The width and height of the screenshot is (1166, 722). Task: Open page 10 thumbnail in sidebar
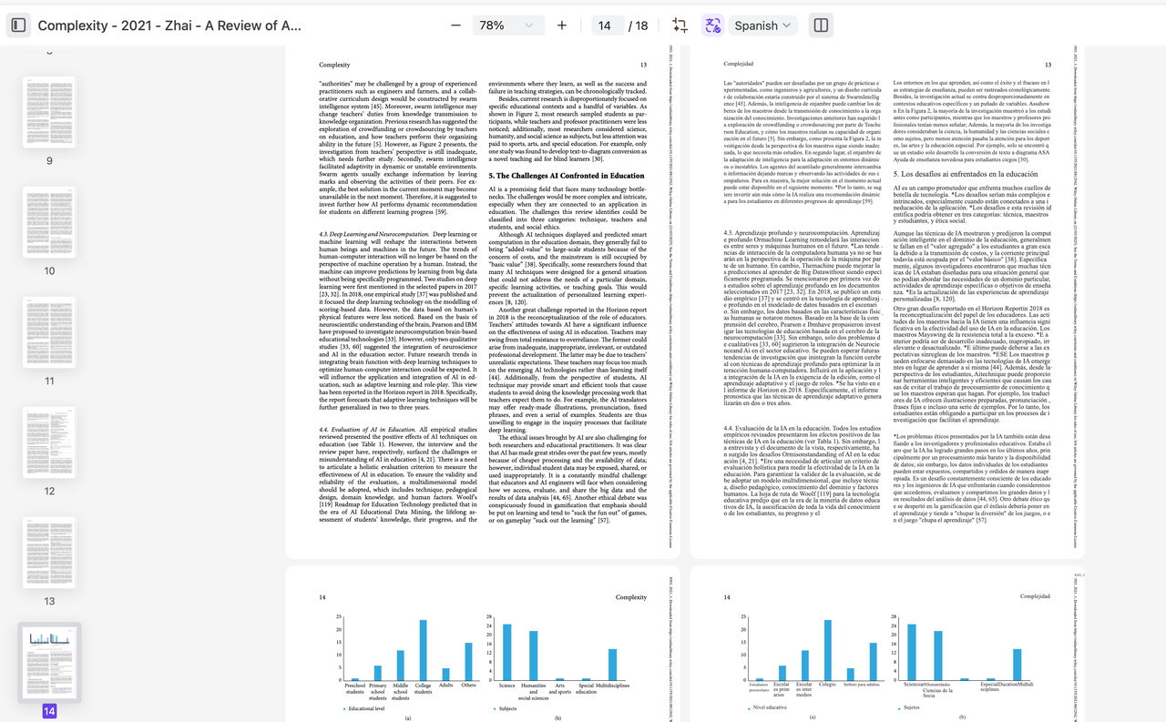coord(49,223)
